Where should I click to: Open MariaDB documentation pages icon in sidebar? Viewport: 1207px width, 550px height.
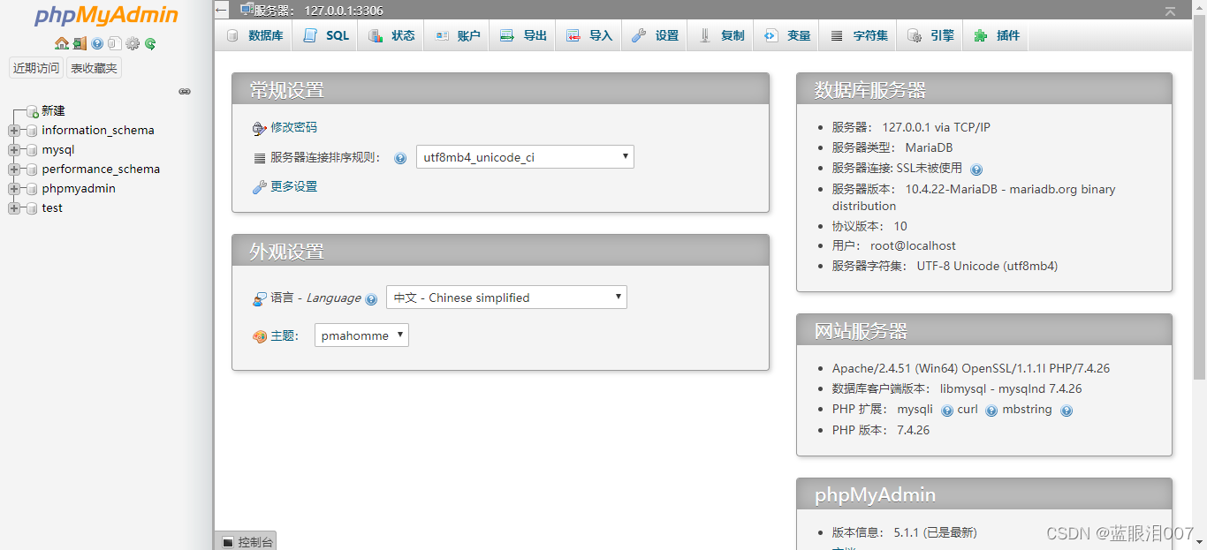(x=115, y=43)
